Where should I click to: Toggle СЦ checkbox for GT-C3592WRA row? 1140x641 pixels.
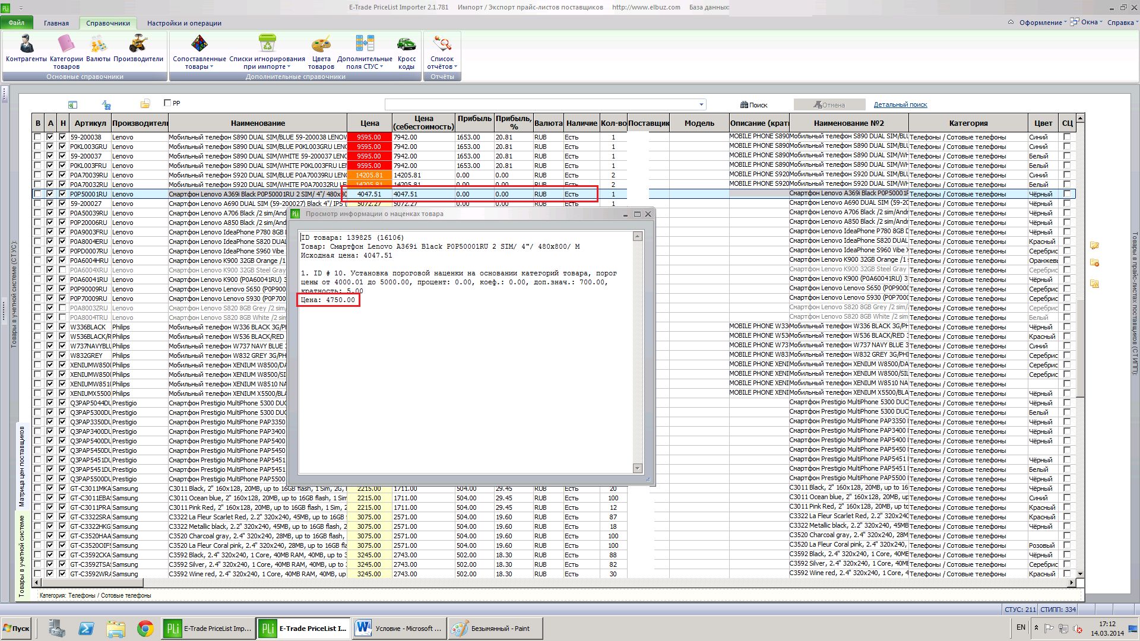(x=1067, y=574)
